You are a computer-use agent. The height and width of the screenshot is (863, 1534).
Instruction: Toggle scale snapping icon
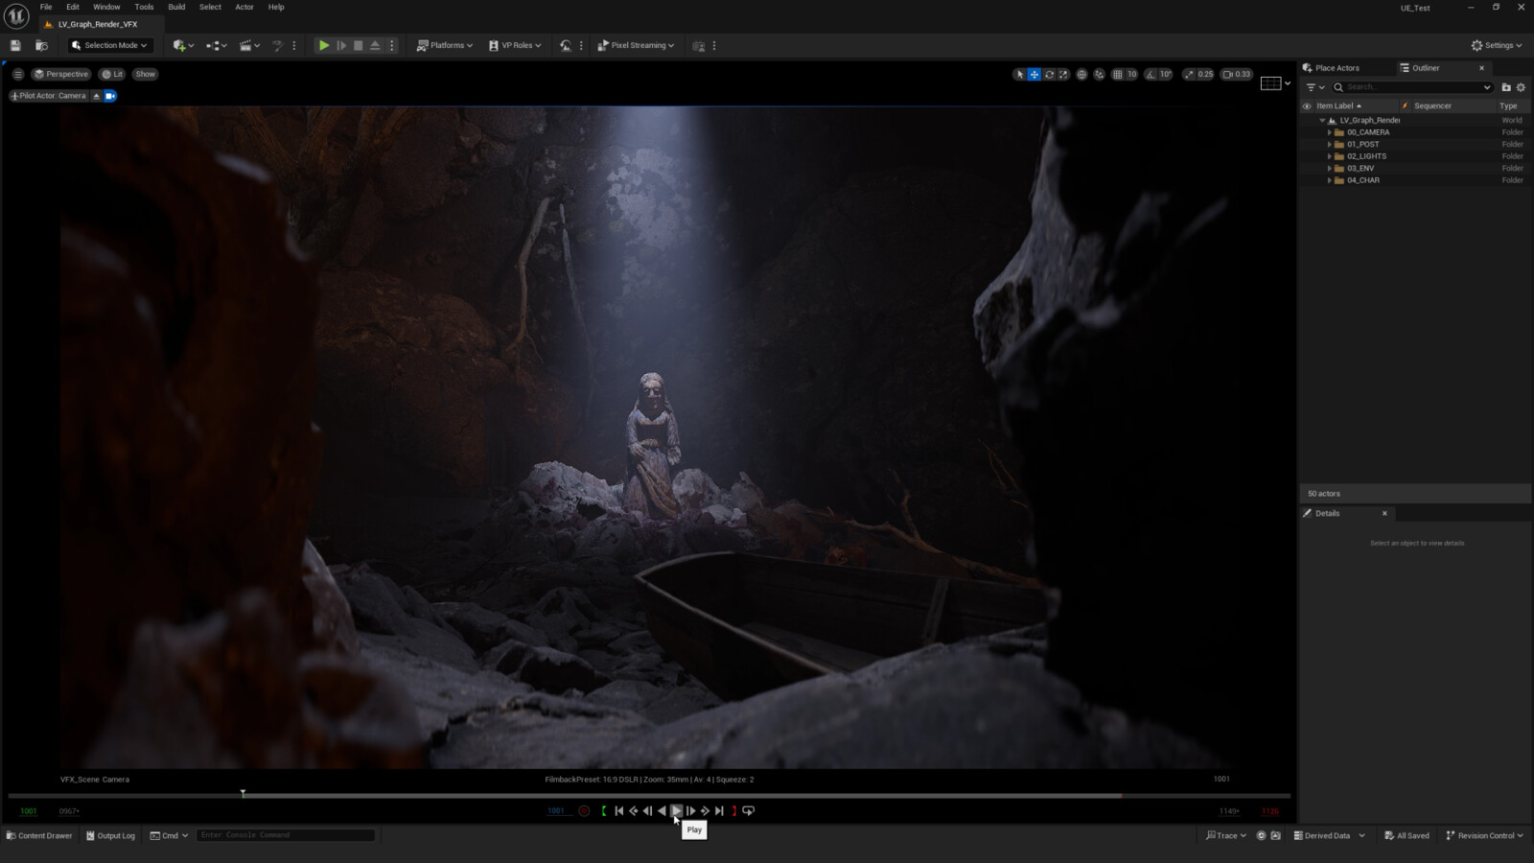[x=1189, y=74]
